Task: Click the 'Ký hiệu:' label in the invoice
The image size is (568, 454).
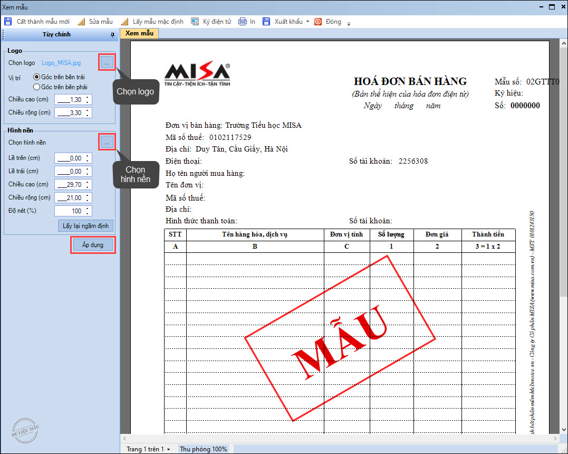Action: (x=509, y=93)
